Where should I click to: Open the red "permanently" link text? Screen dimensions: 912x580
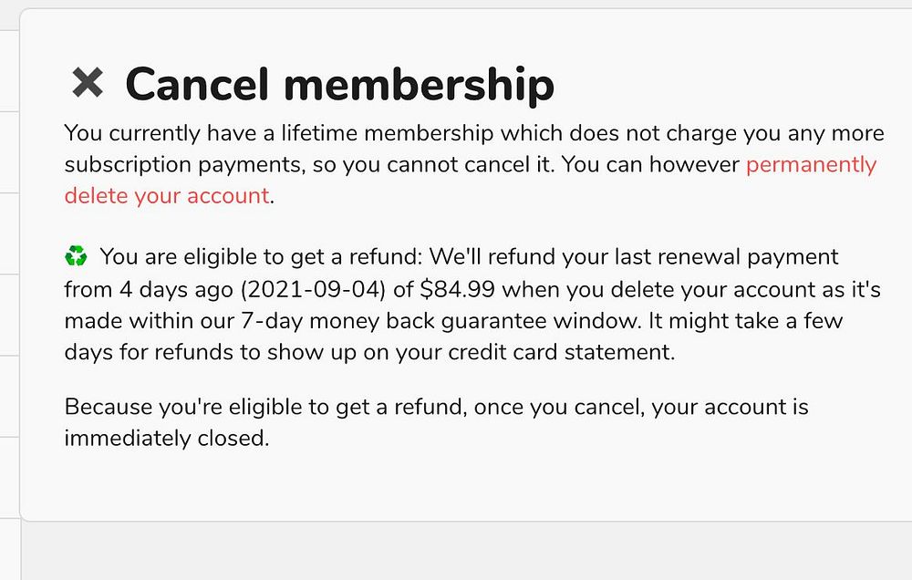pyautogui.click(x=811, y=165)
